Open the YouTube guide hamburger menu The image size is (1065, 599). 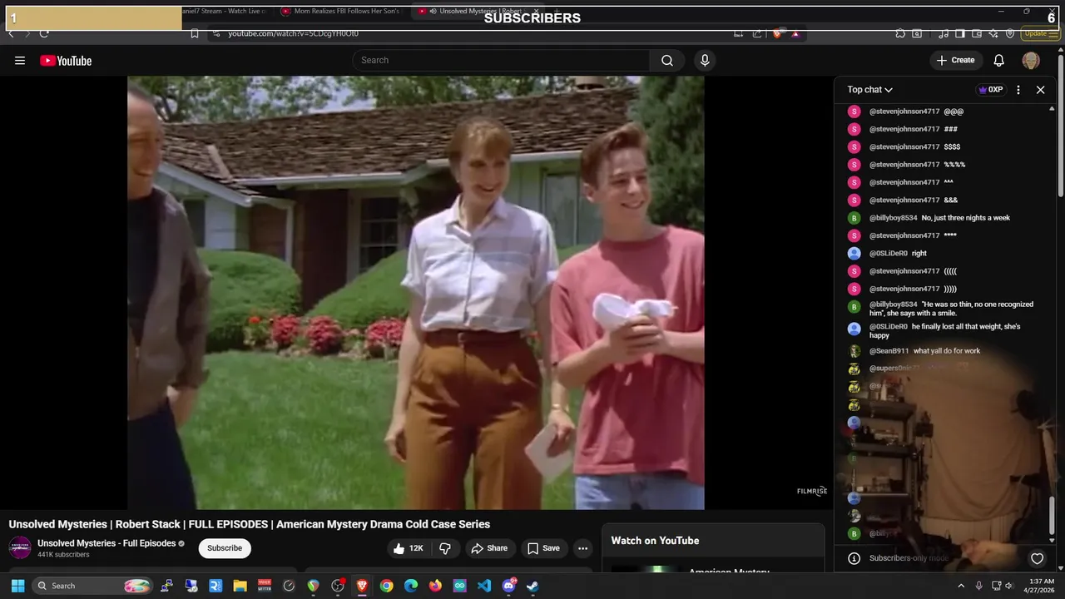click(20, 61)
